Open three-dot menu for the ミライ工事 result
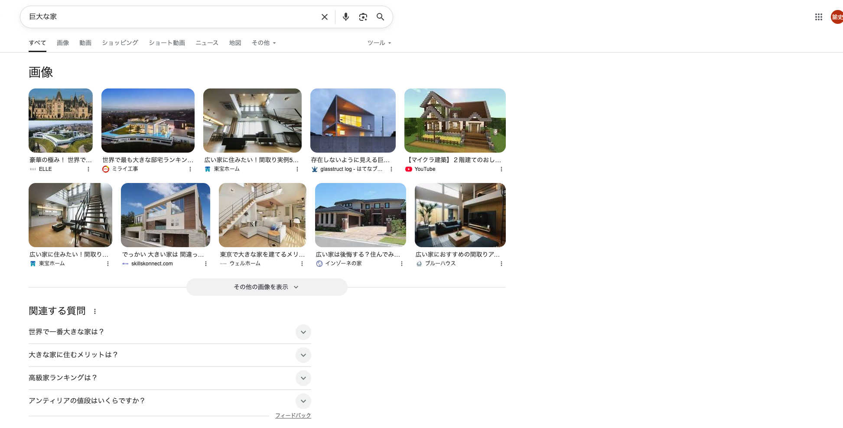The width and height of the screenshot is (843, 428). pyautogui.click(x=190, y=169)
